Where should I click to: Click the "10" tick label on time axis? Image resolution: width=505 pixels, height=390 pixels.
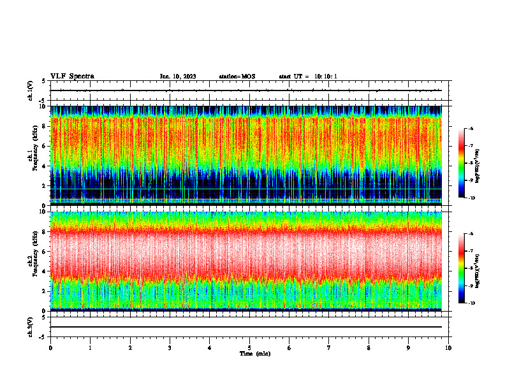click(448, 348)
